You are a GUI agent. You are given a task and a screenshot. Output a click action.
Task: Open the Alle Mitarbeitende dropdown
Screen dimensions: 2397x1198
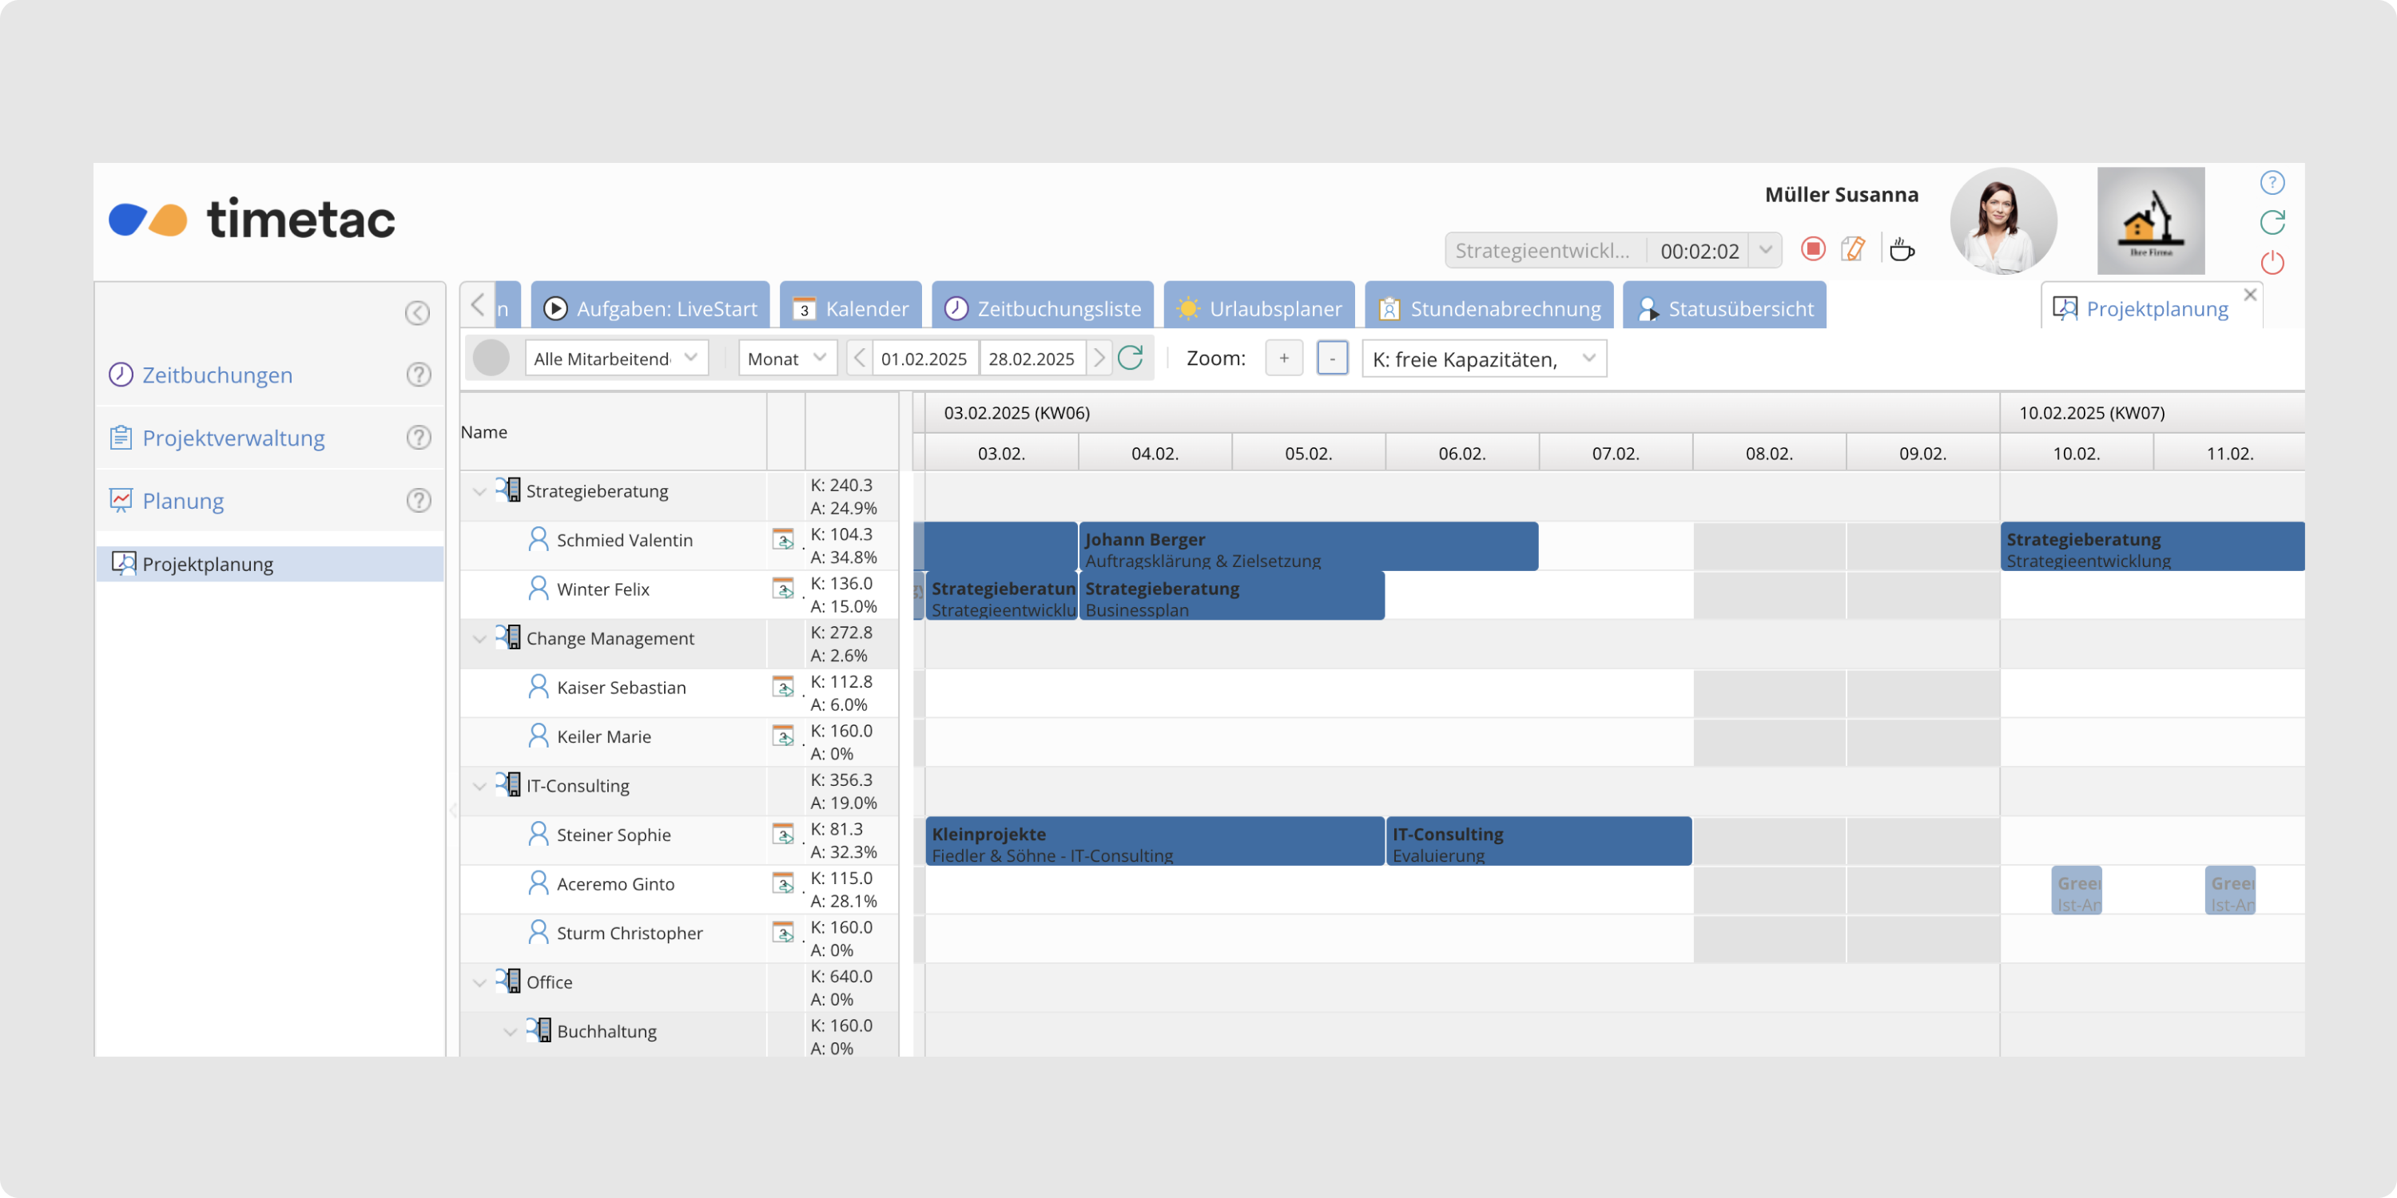pos(616,358)
